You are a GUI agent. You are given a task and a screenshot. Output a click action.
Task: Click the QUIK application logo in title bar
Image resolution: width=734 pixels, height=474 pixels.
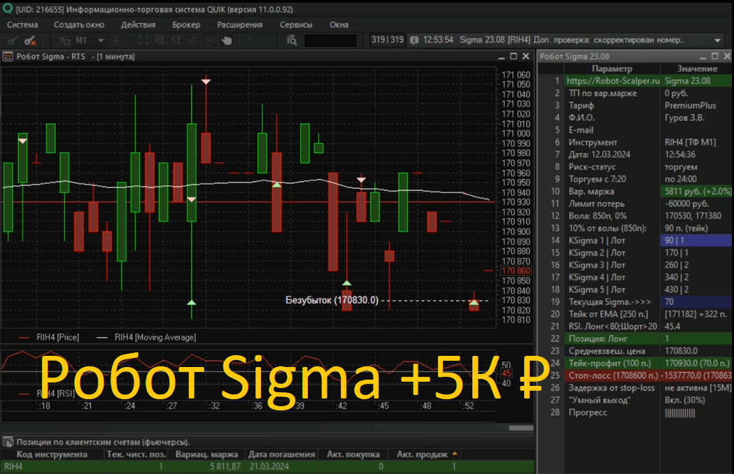click(x=8, y=8)
